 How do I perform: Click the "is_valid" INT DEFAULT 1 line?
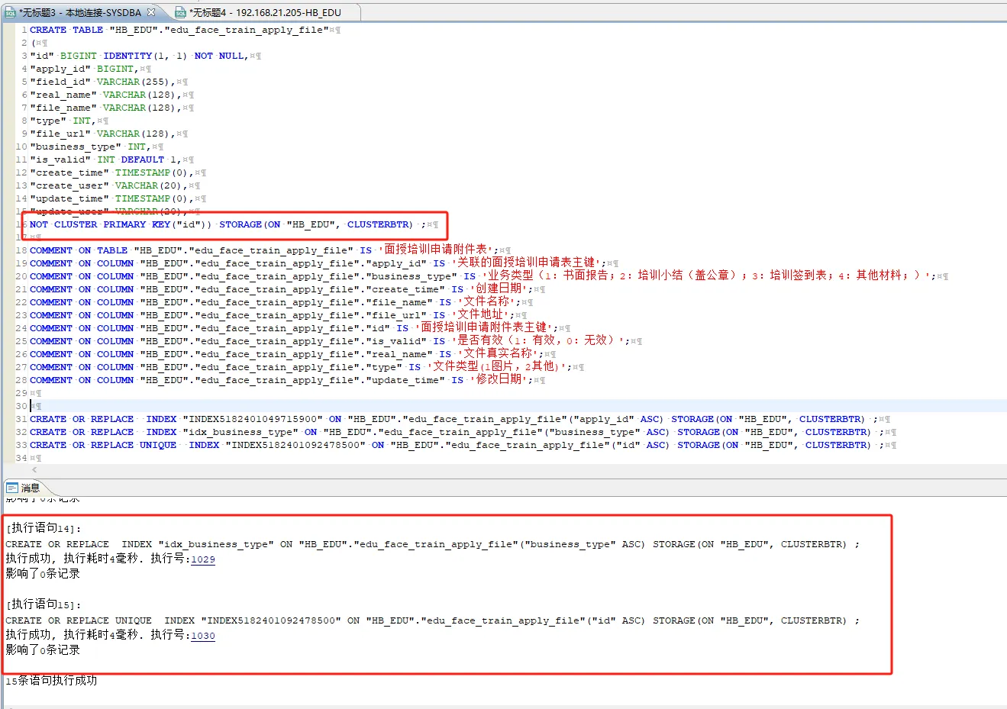coord(106,160)
